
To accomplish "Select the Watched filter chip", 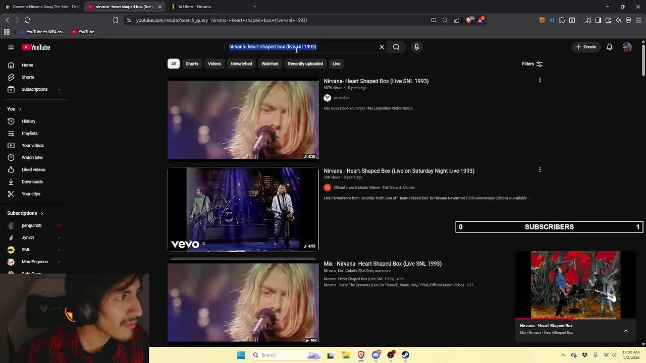I will pyautogui.click(x=270, y=64).
